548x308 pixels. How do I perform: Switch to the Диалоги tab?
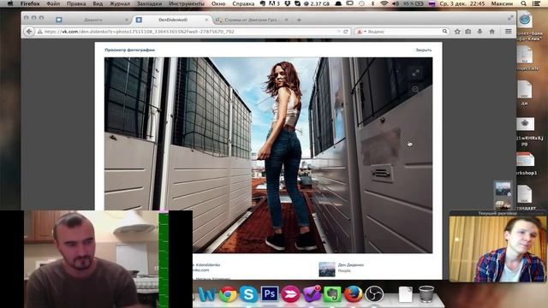click(92, 20)
